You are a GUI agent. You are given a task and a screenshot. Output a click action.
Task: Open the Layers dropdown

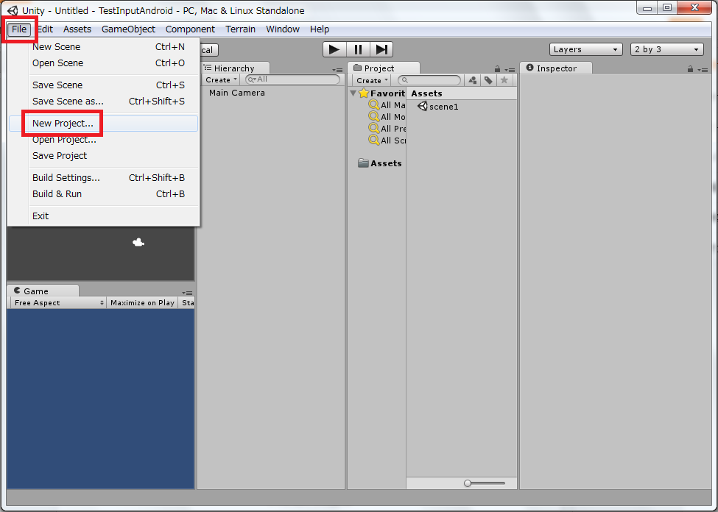coord(585,49)
